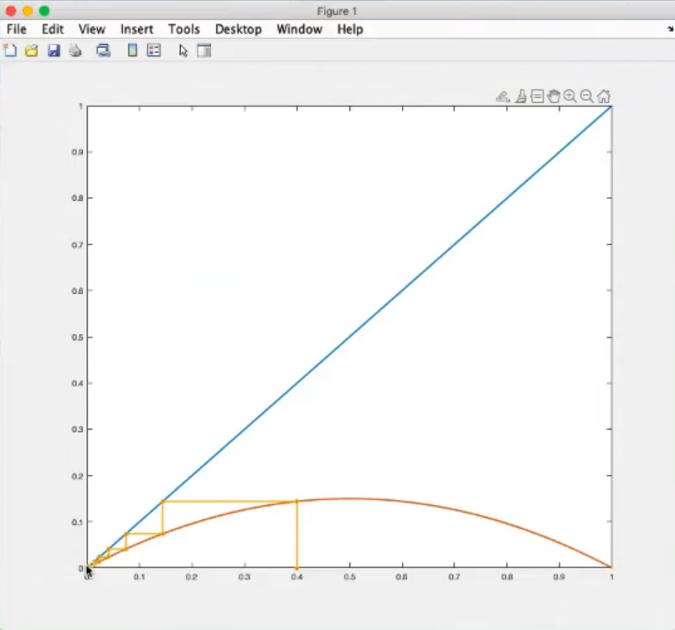Open the Property Inspector from the toolbar
675x630 pixels.
204,51
